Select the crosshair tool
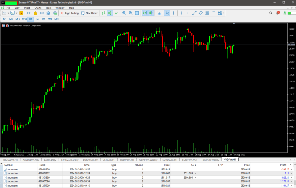 (174, 13)
